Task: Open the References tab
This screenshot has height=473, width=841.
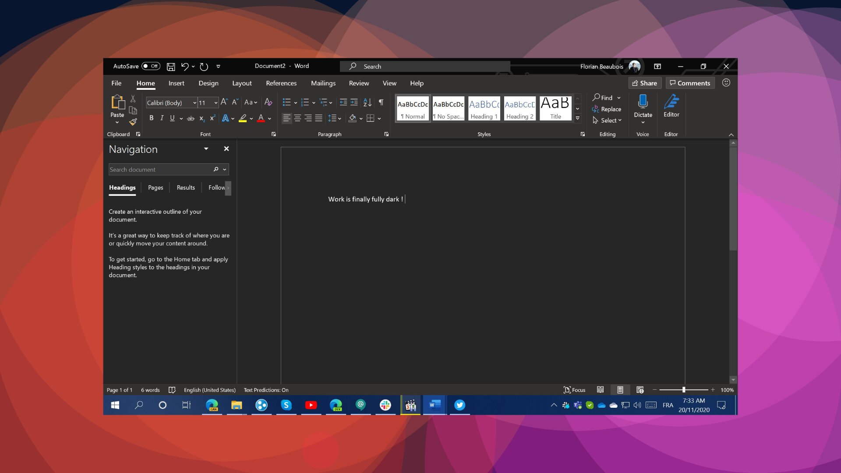Action: (x=281, y=83)
